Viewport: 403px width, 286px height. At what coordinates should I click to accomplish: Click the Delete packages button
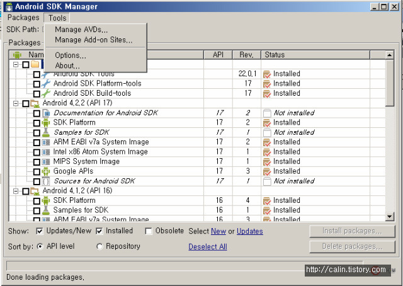[352, 247]
